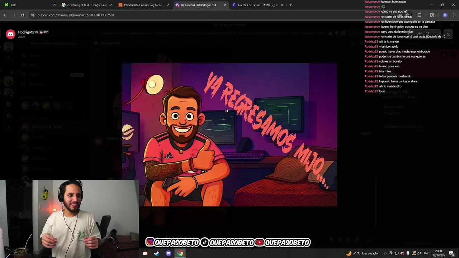Open a new browser tab

(290, 5)
